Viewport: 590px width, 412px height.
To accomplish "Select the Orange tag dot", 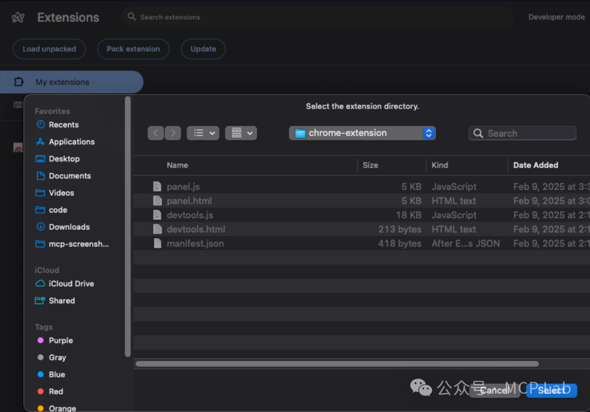I will tap(40, 408).
